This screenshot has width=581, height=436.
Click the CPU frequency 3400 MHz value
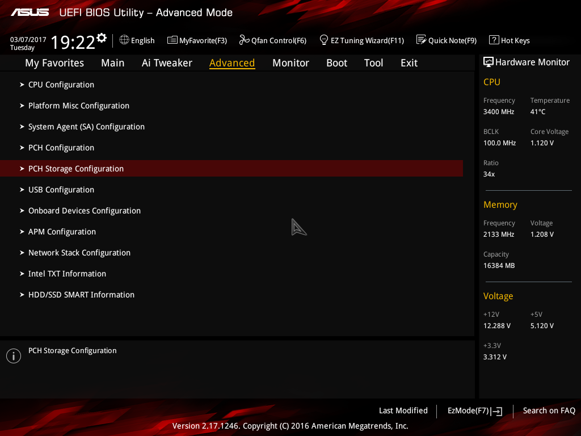coord(498,112)
